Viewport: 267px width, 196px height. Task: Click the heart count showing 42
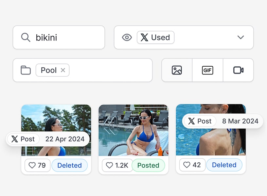pyautogui.click(x=192, y=165)
